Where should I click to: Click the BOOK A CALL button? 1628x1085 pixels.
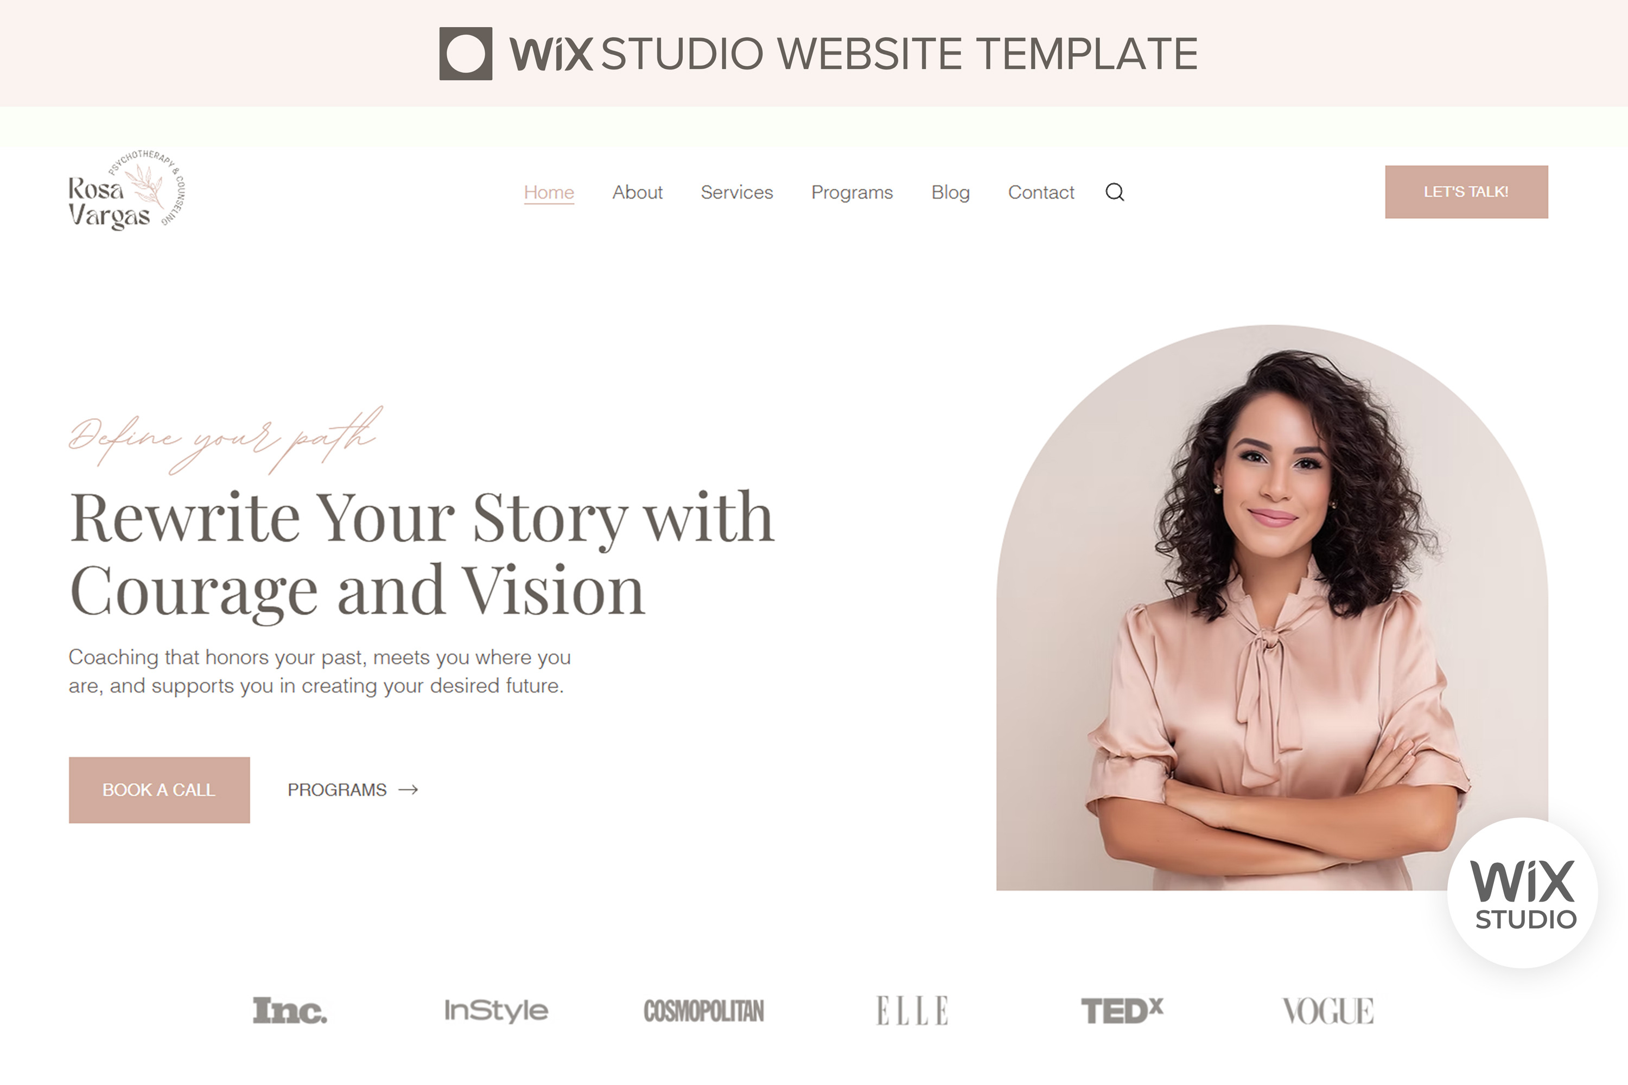(x=159, y=789)
